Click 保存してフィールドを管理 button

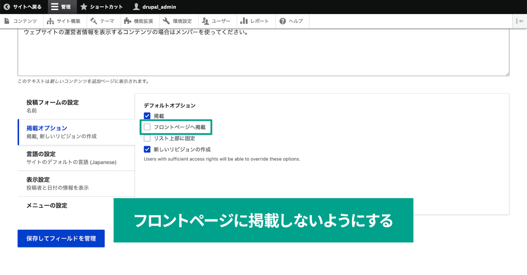[x=61, y=238]
